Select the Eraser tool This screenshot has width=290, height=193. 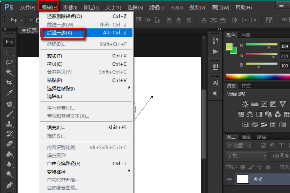pos(9,144)
